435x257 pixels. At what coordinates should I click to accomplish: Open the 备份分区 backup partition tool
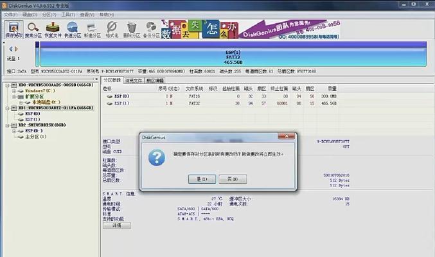(151, 30)
